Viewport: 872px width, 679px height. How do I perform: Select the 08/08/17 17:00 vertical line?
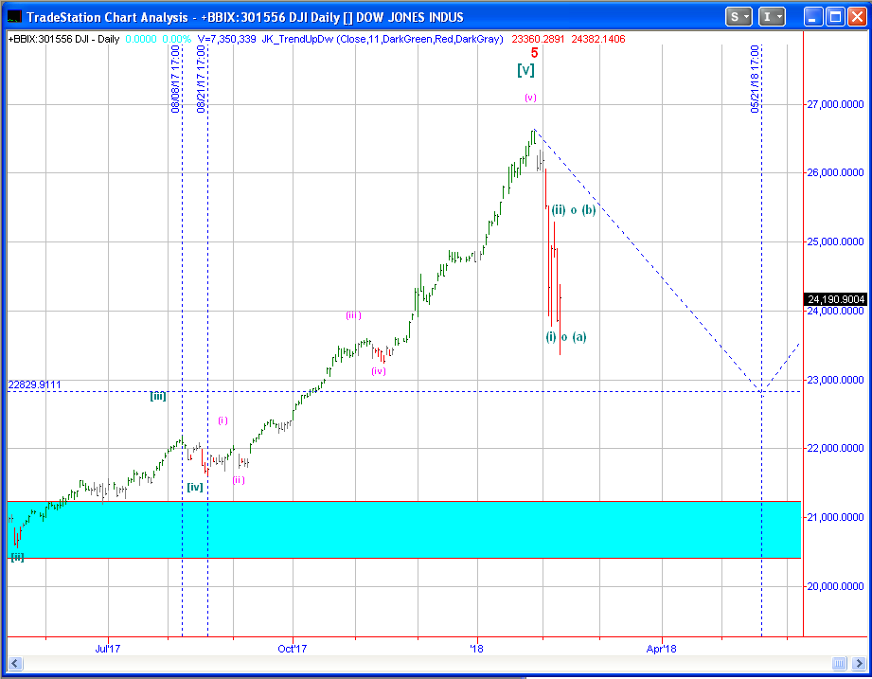pyautogui.click(x=182, y=284)
